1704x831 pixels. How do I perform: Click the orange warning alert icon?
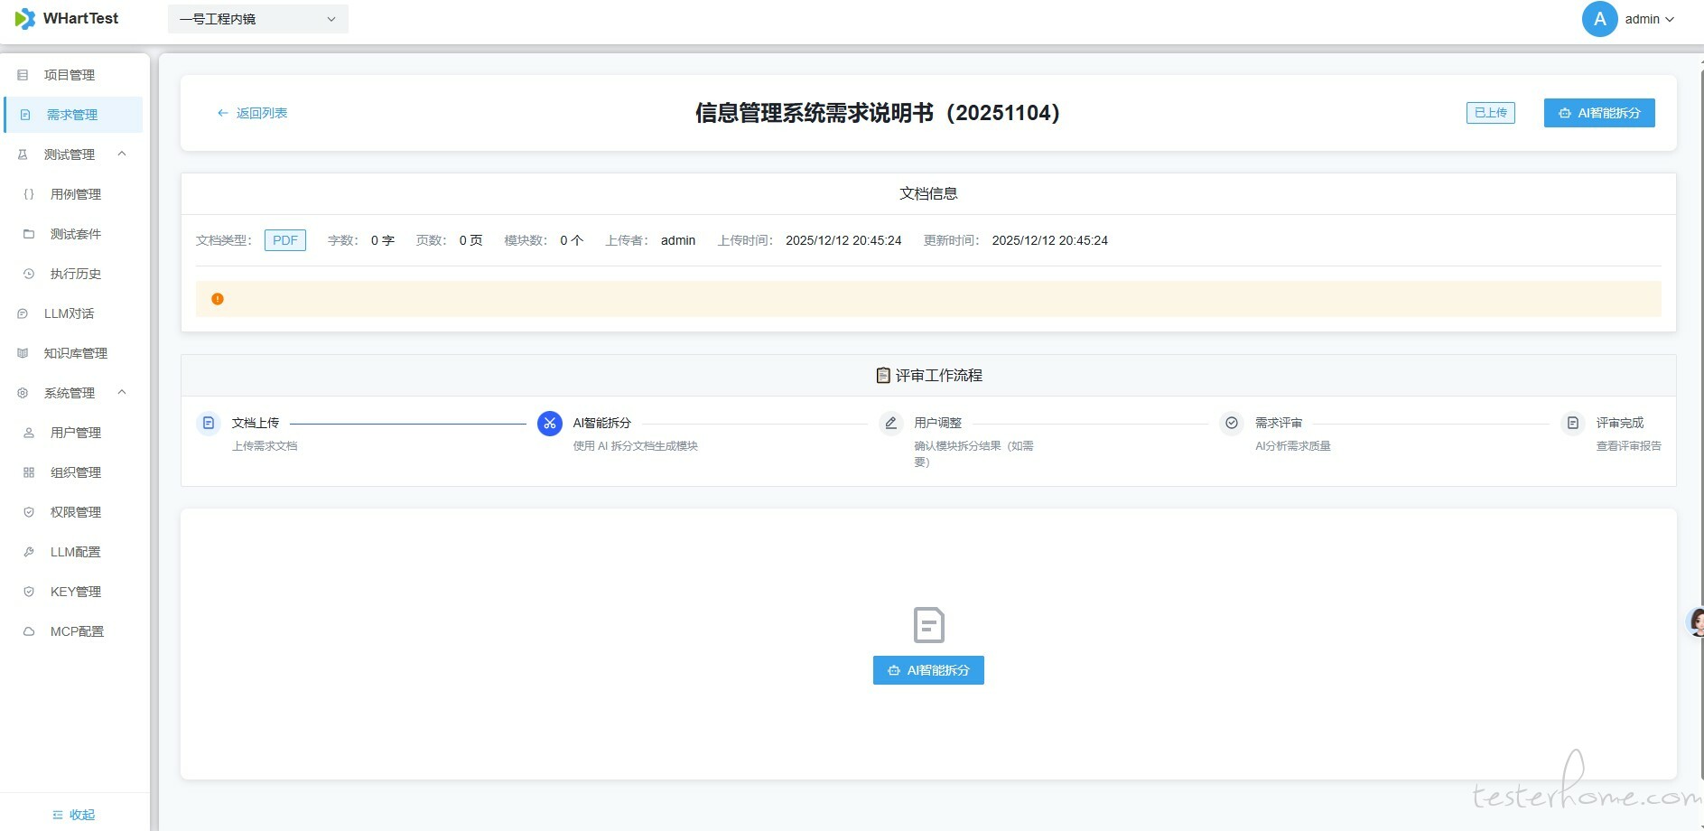tap(218, 299)
